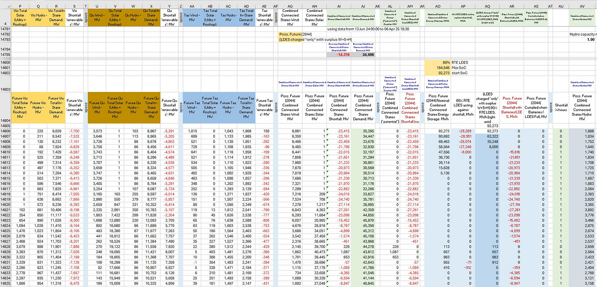Viewport: 597px width, 287px height.
Task: Select Qu demand value 11,828 in row 14822
Action: [151, 215]
